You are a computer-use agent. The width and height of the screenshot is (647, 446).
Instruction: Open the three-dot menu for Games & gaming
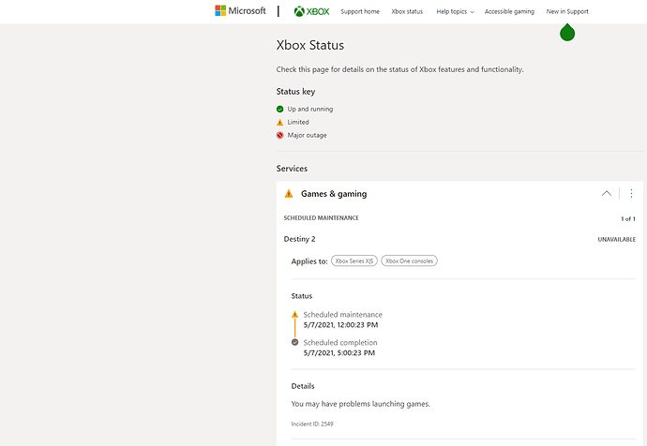pyautogui.click(x=631, y=194)
